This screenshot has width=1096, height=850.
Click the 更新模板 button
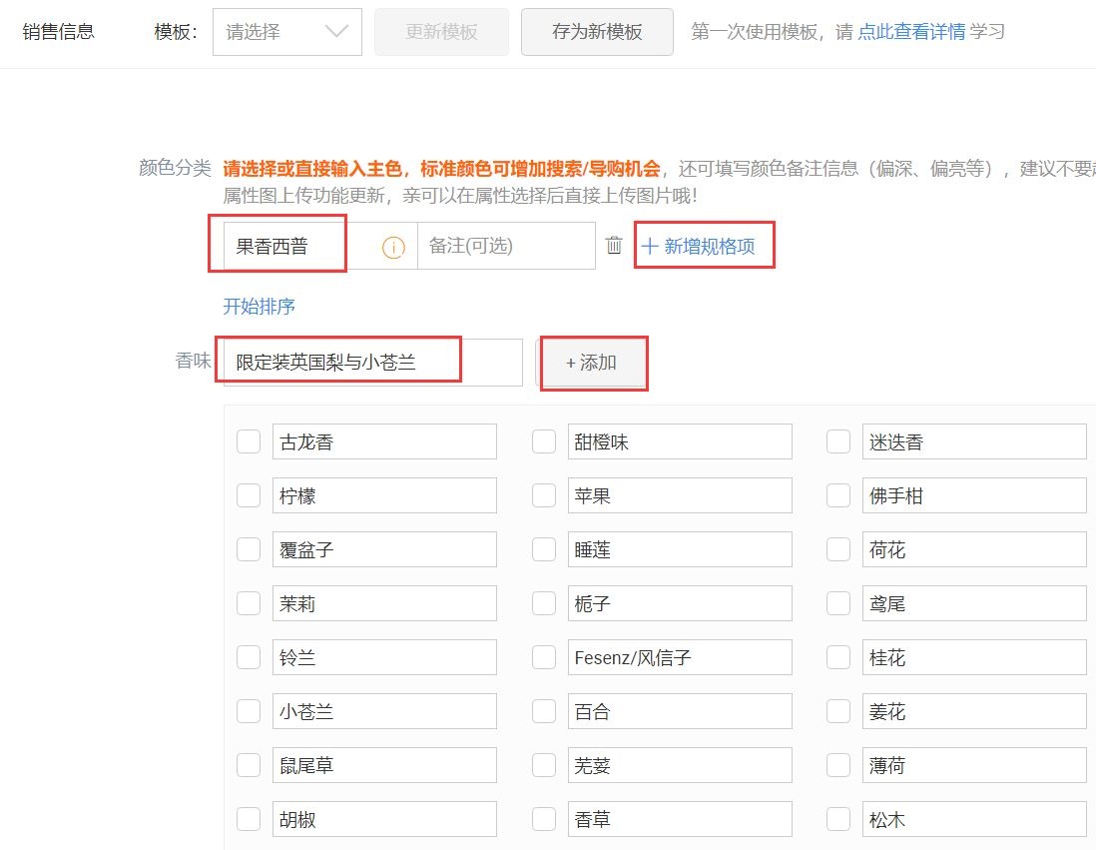point(442,32)
